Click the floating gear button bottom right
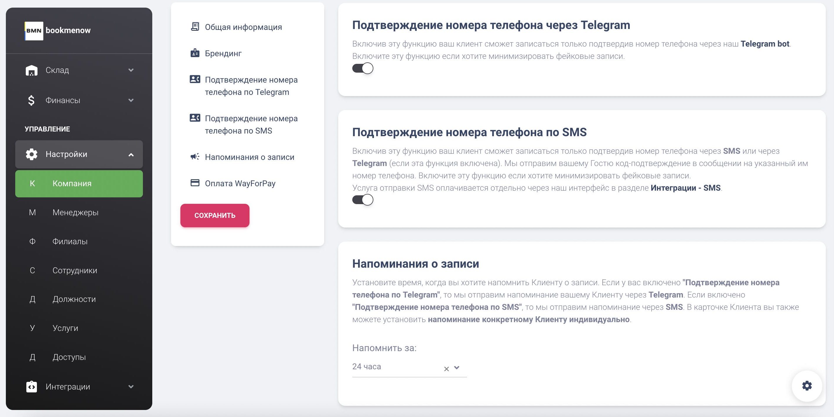The width and height of the screenshot is (834, 417). [x=807, y=385]
